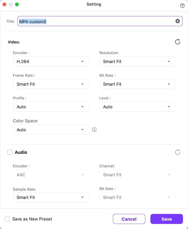Image resolution: width=188 pixels, height=229 pixels.
Task: Open the video Encoder H.264 dropdown
Action: 51,62
